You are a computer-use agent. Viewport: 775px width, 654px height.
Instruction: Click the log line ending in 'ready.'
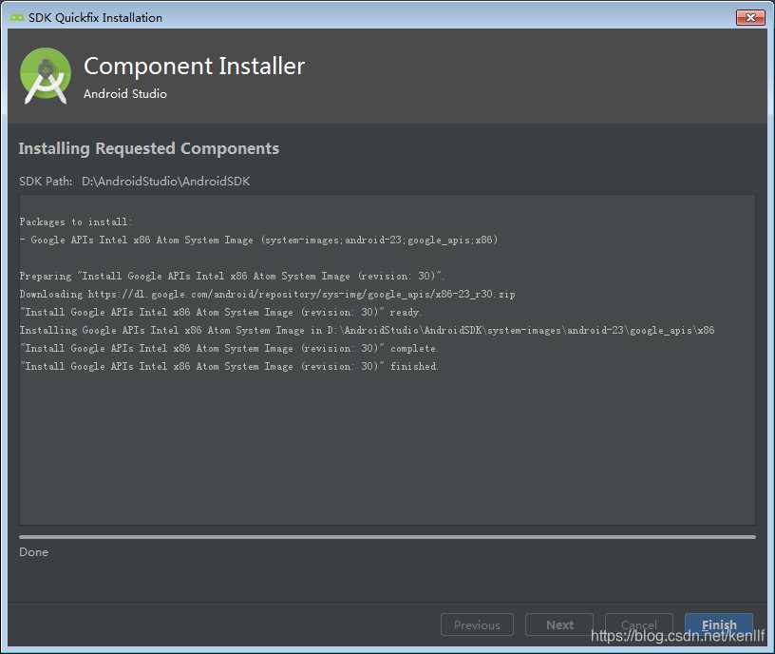[x=220, y=312]
